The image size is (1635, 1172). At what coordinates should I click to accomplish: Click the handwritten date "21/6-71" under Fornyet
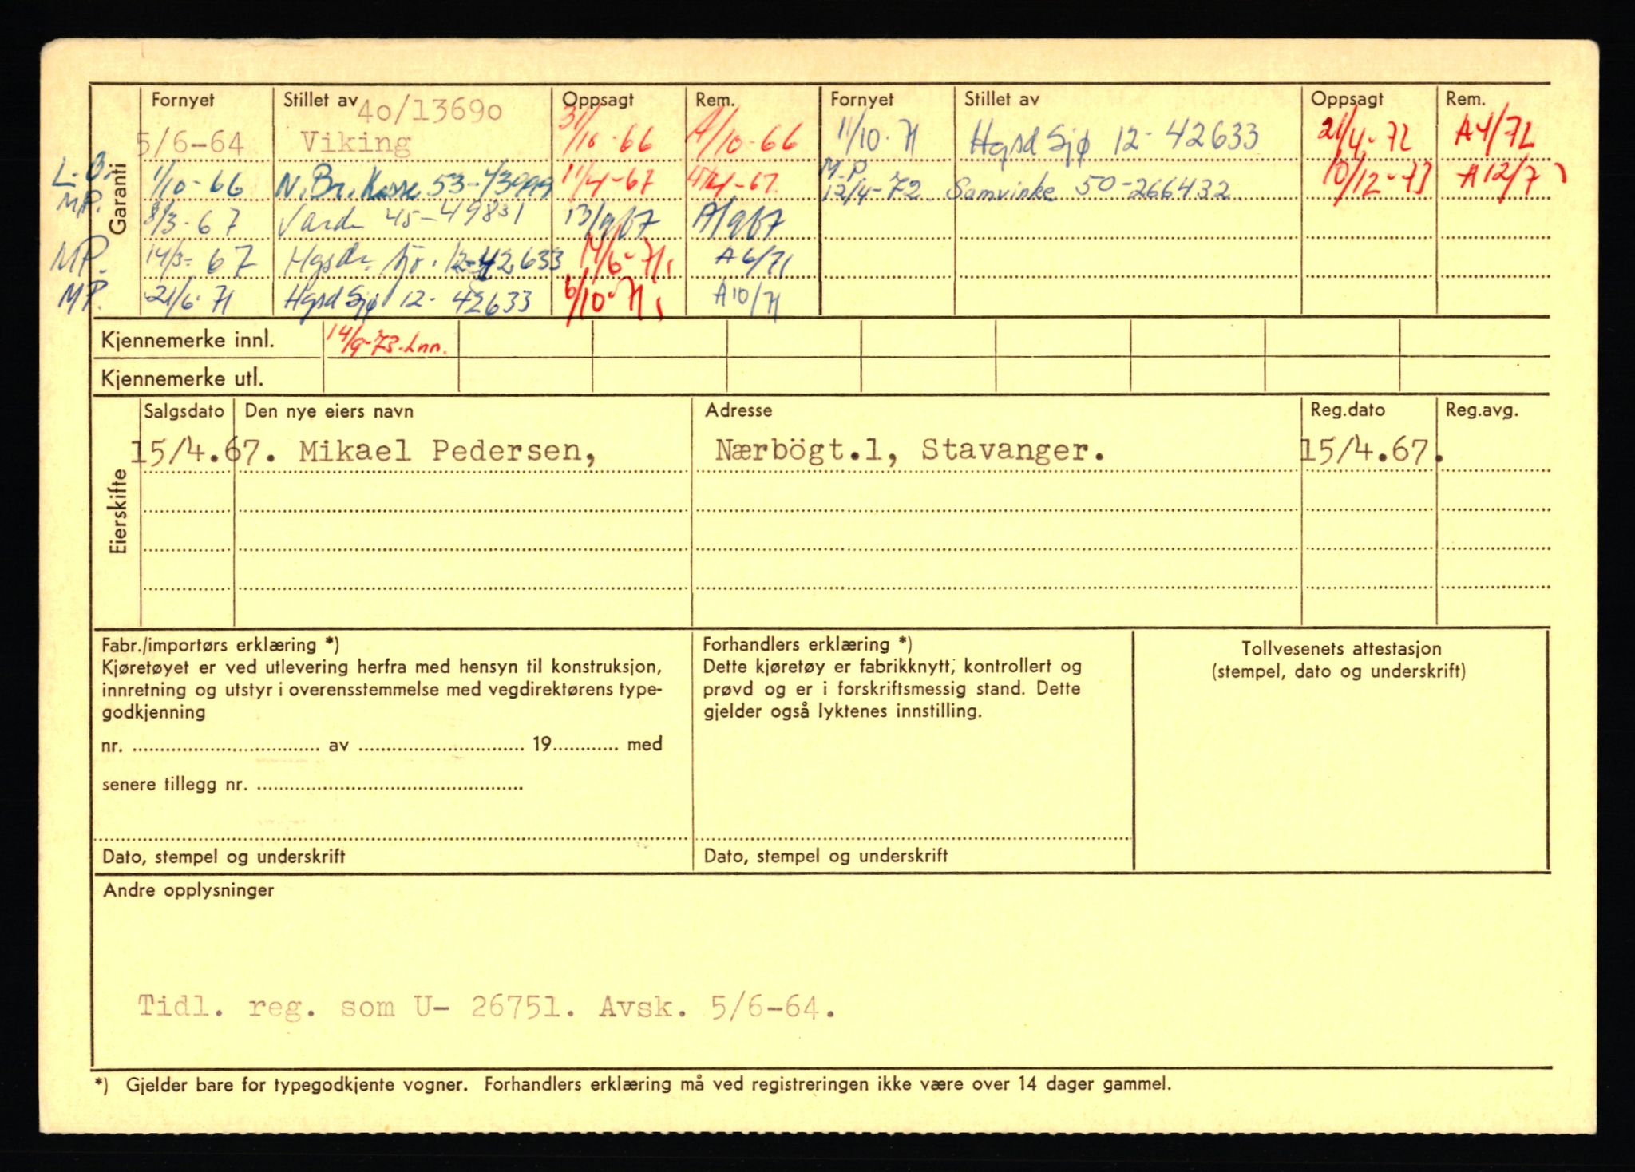tap(190, 299)
